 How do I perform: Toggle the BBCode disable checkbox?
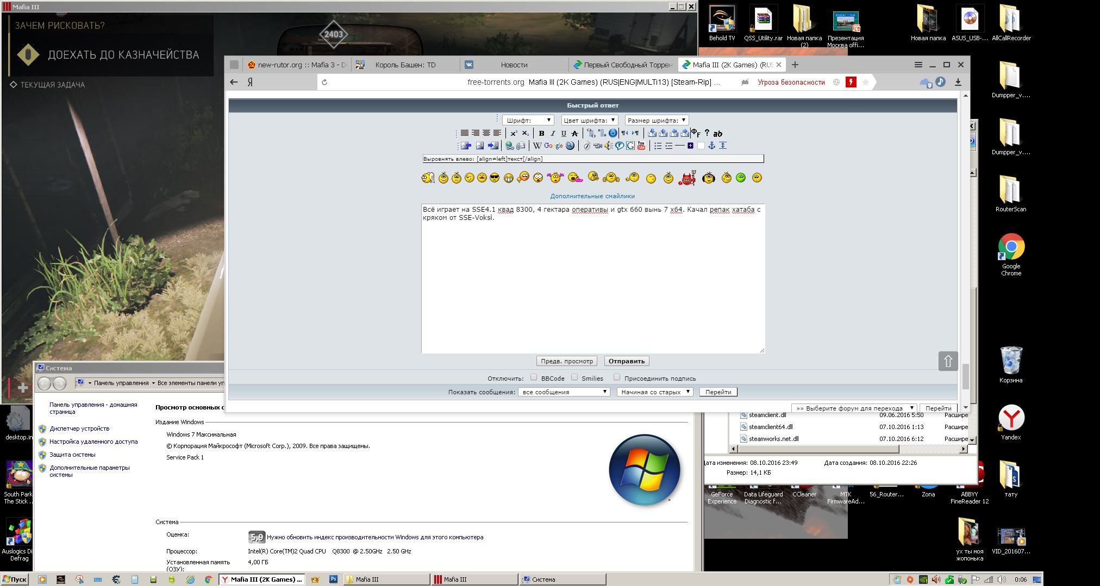pos(534,377)
